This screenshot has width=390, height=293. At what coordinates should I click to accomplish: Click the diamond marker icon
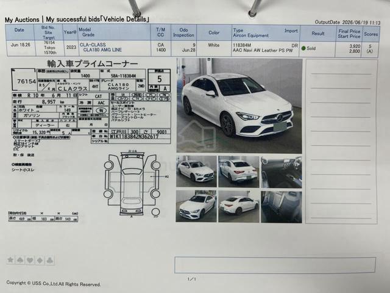click(x=40, y=261)
